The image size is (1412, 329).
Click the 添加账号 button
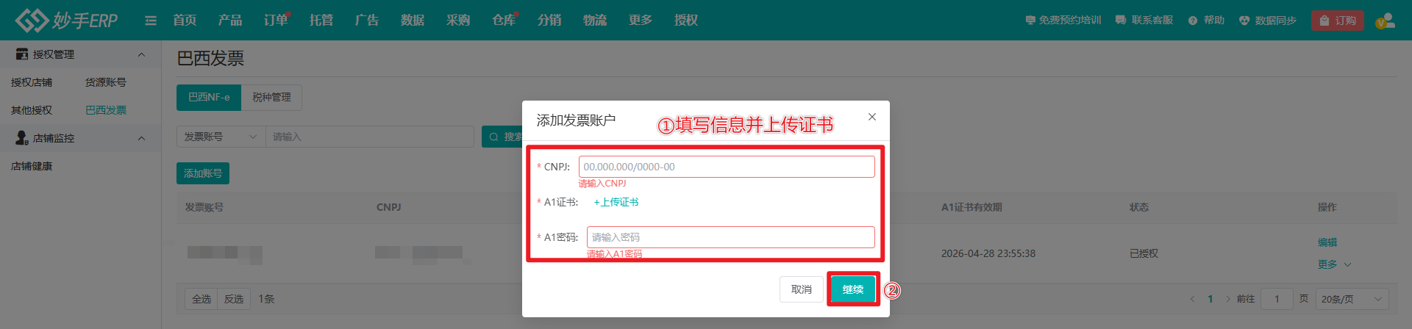pyautogui.click(x=203, y=173)
